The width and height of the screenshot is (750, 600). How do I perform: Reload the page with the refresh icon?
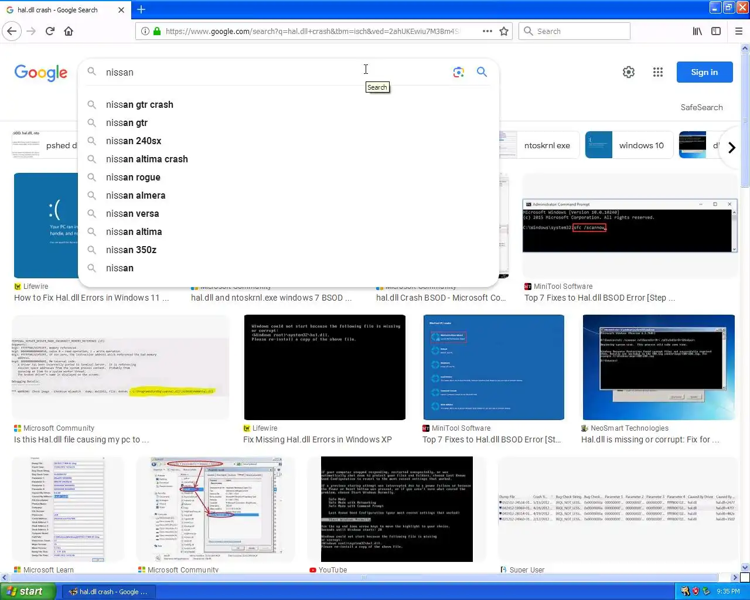50,31
